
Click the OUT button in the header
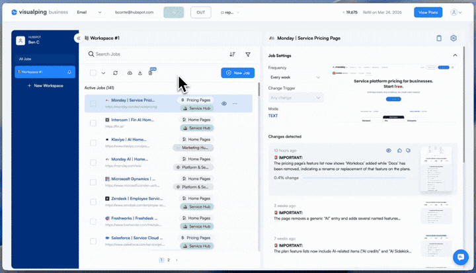click(201, 13)
